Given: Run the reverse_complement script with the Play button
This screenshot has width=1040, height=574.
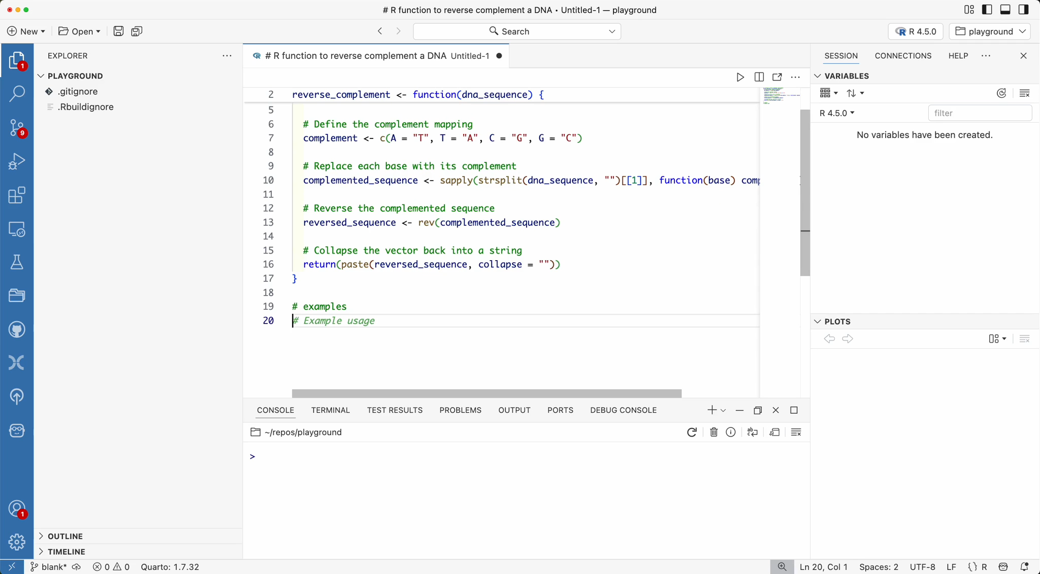Looking at the screenshot, I should point(741,77).
